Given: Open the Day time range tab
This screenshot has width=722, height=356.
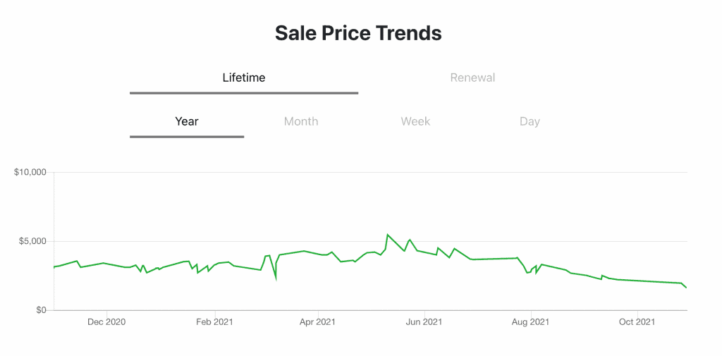Looking at the screenshot, I should click(530, 121).
